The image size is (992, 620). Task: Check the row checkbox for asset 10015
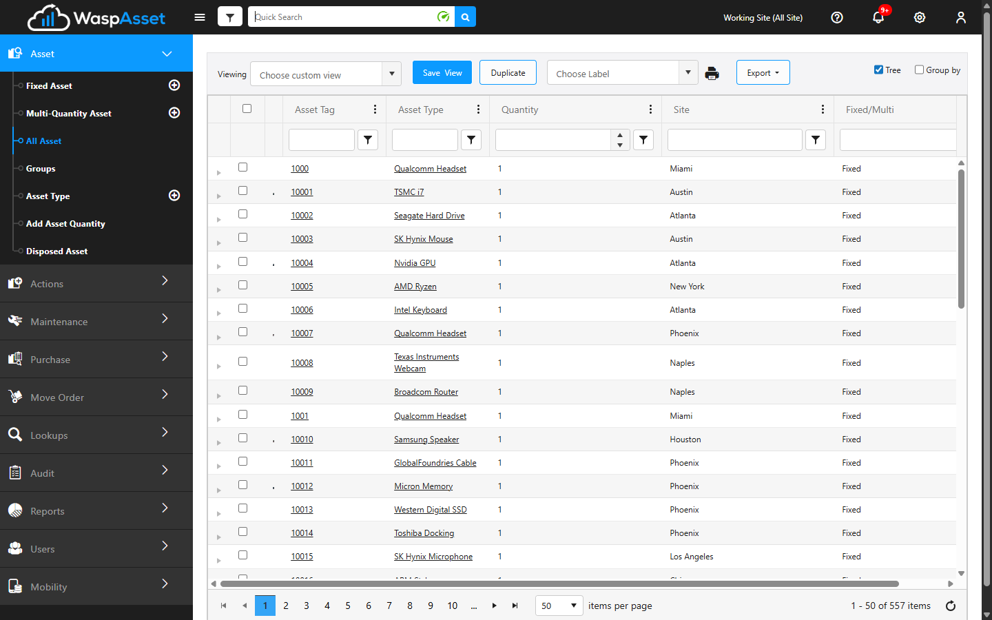point(242,555)
